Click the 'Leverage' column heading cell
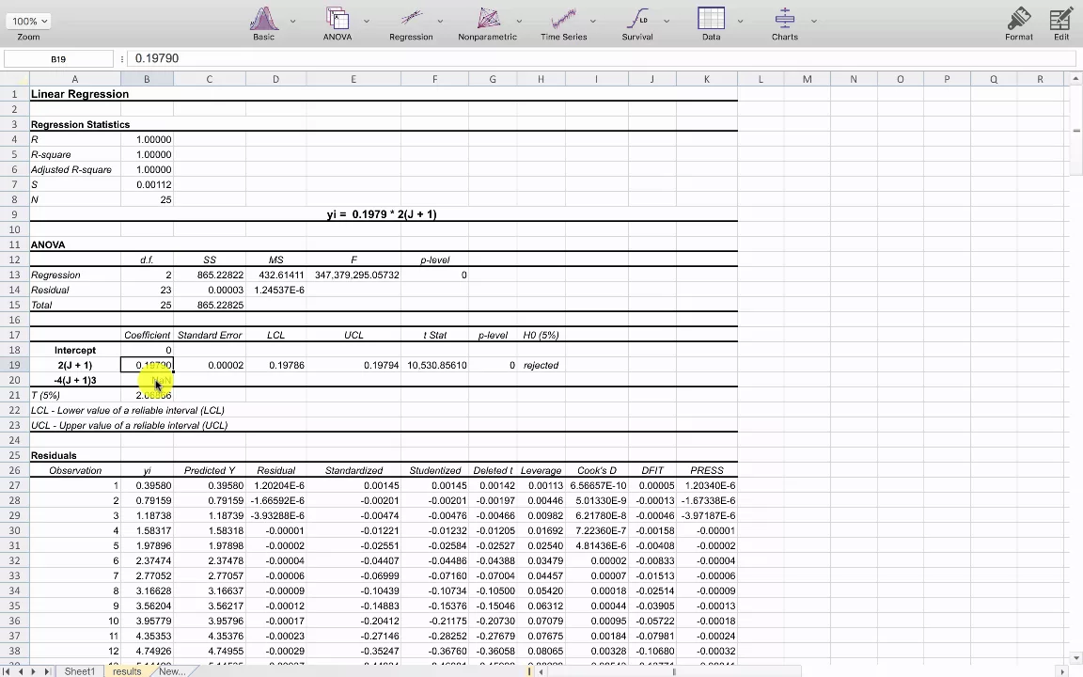The width and height of the screenshot is (1083, 677). tap(541, 470)
